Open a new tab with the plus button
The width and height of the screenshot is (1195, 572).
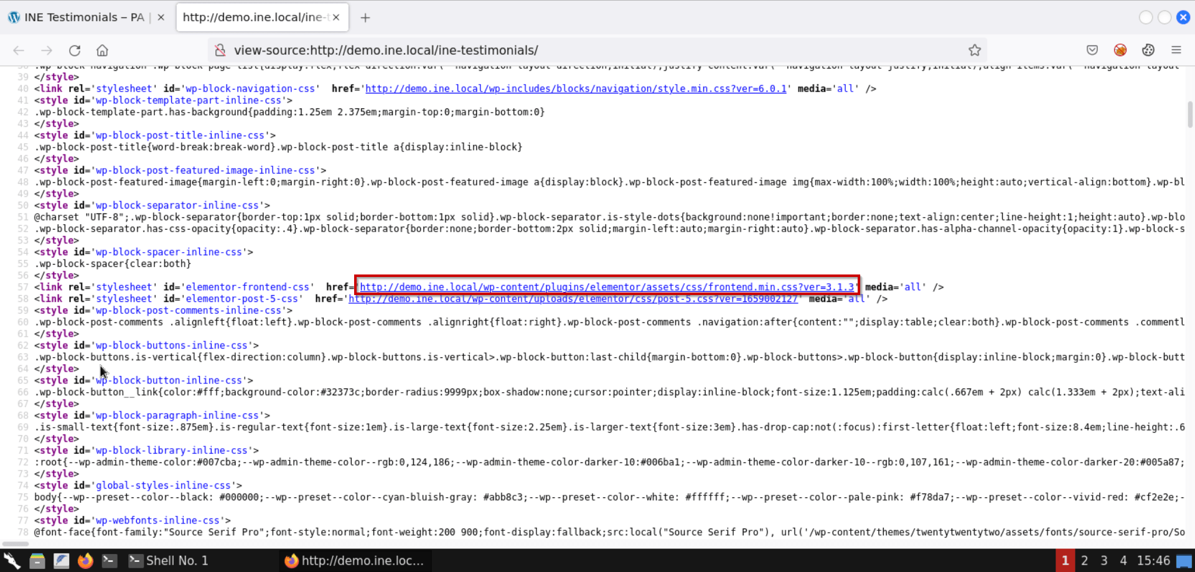(365, 17)
